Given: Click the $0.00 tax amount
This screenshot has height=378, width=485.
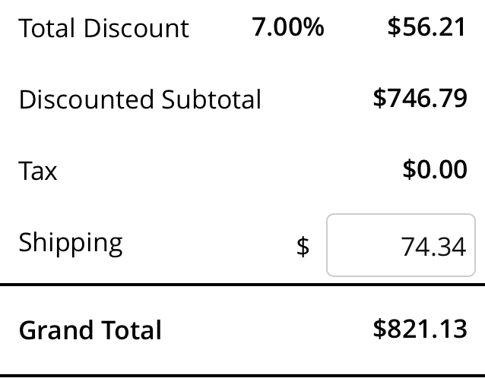Looking at the screenshot, I should [435, 169].
